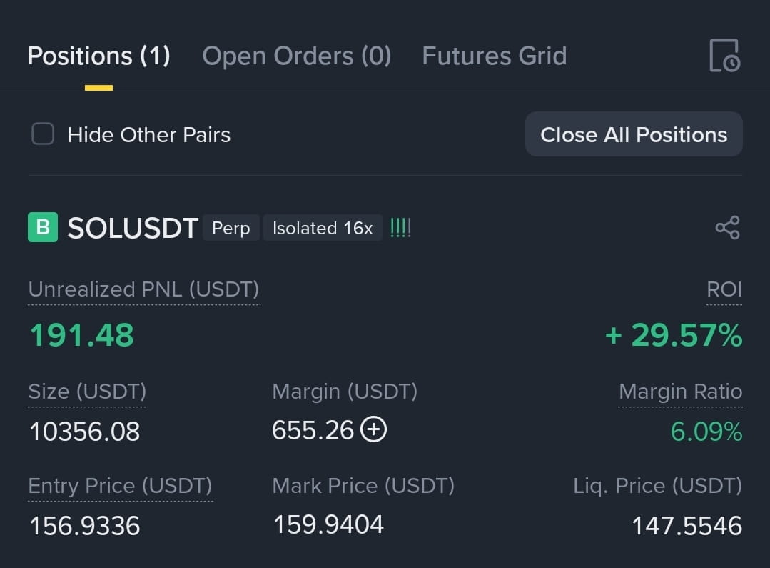Share the SOLUSDT position
Viewport: 770px width, 568px height.
[727, 228]
